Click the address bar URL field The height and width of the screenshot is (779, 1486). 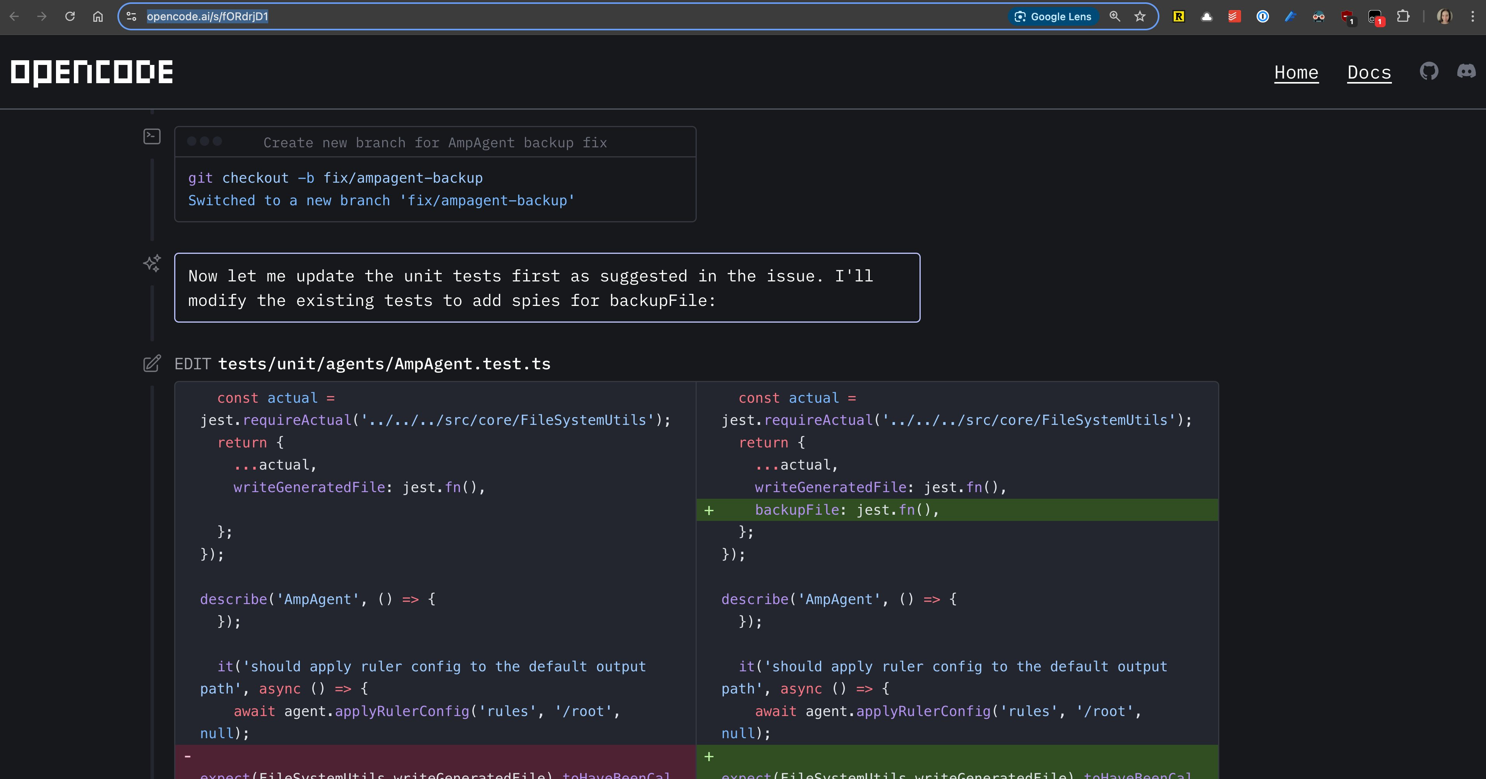tap(208, 17)
